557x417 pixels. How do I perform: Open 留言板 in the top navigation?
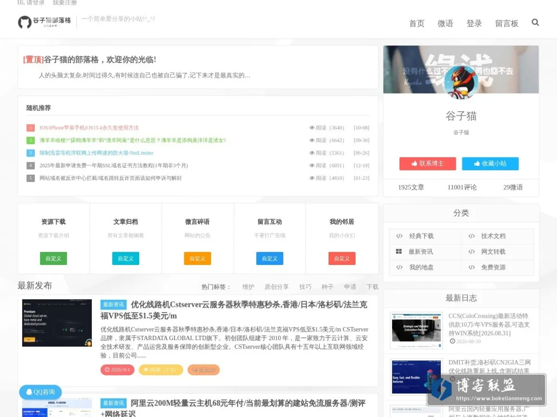tap(506, 23)
